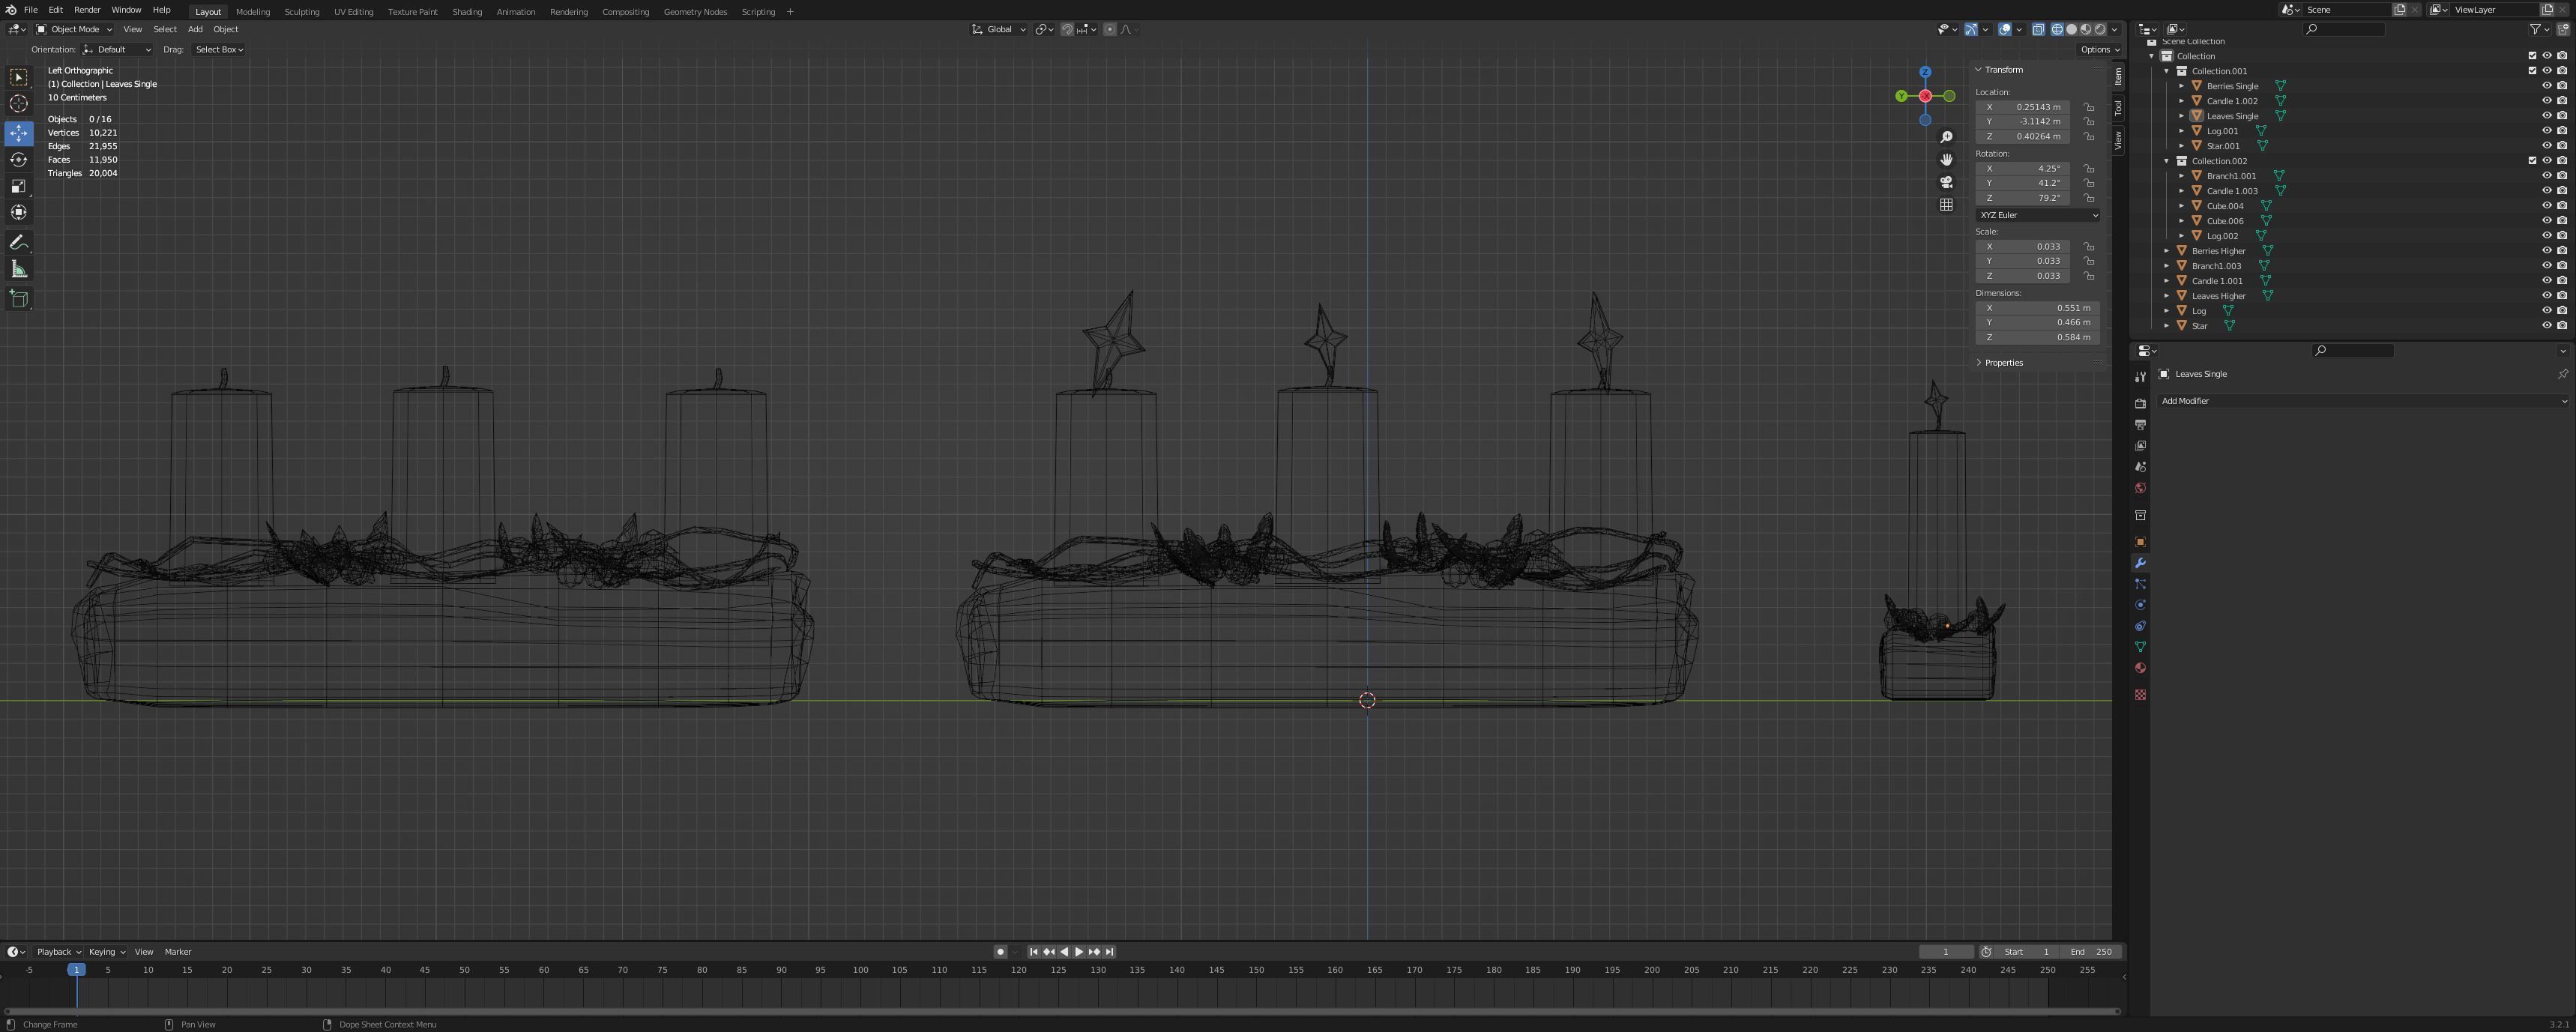
Task: Click the Options button in viewport header
Action: point(2099,49)
